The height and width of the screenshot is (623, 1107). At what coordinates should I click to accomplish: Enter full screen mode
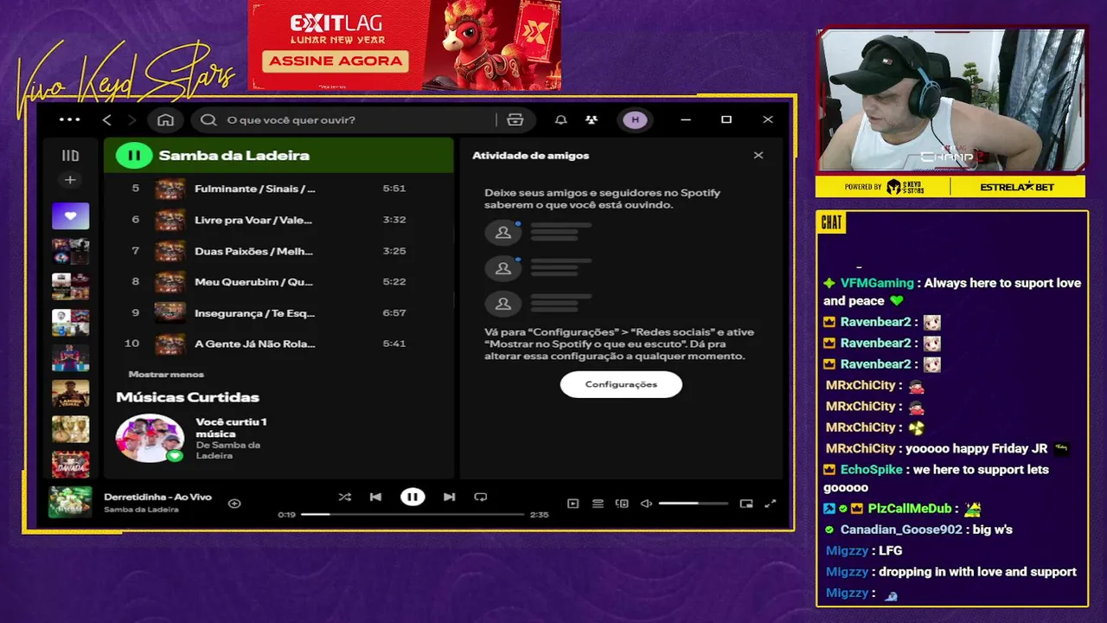point(771,504)
